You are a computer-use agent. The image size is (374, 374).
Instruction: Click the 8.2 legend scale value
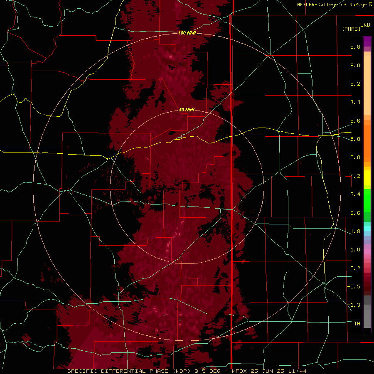(355, 84)
